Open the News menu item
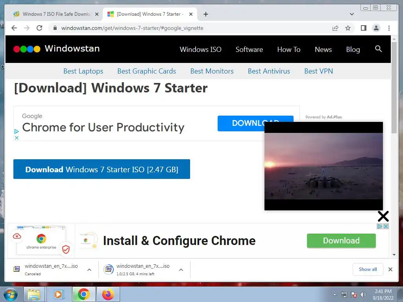403x302 pixels. [323, 49]
